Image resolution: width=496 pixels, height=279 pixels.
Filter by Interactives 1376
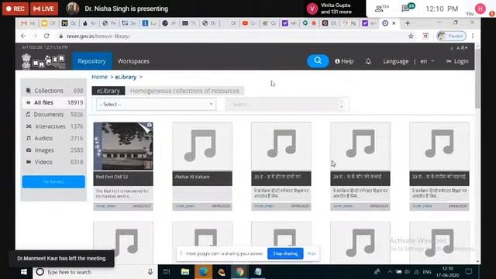53,126
